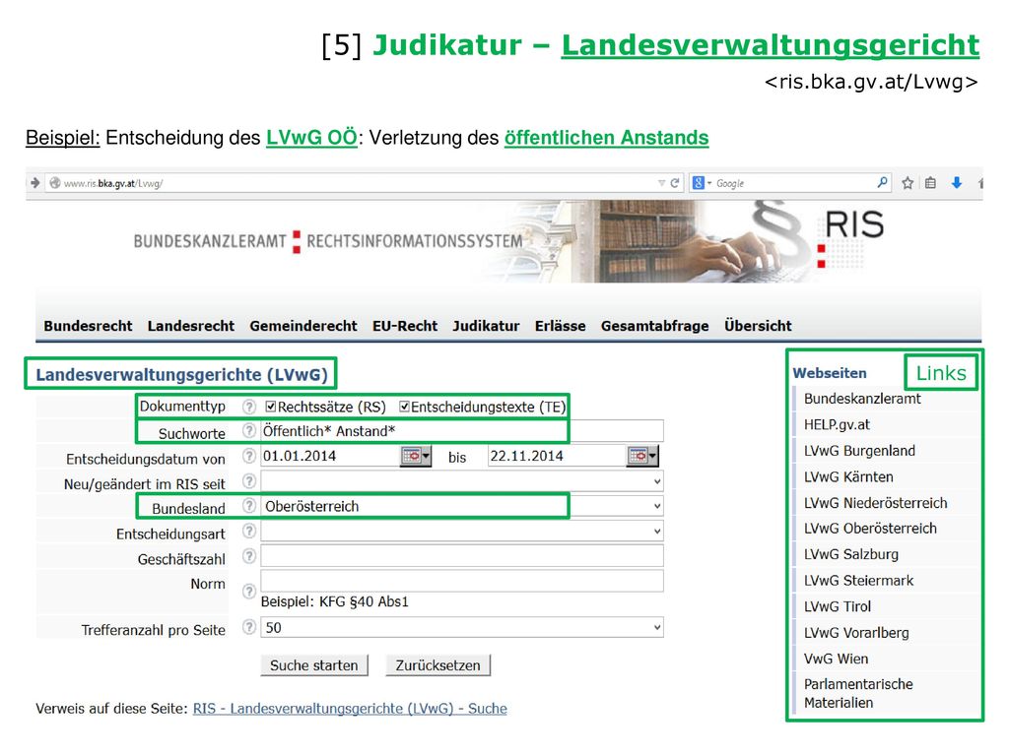Click the blue downloads arrow icon
This screenshot has height=756, width=1009.
point(957,183)
